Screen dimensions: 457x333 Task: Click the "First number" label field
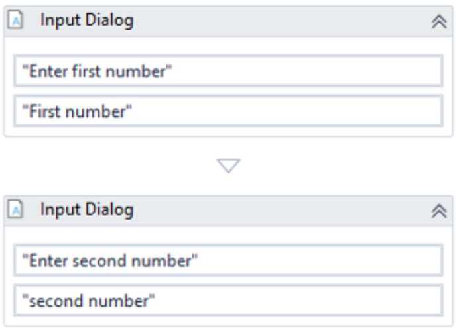click(228, 111)
